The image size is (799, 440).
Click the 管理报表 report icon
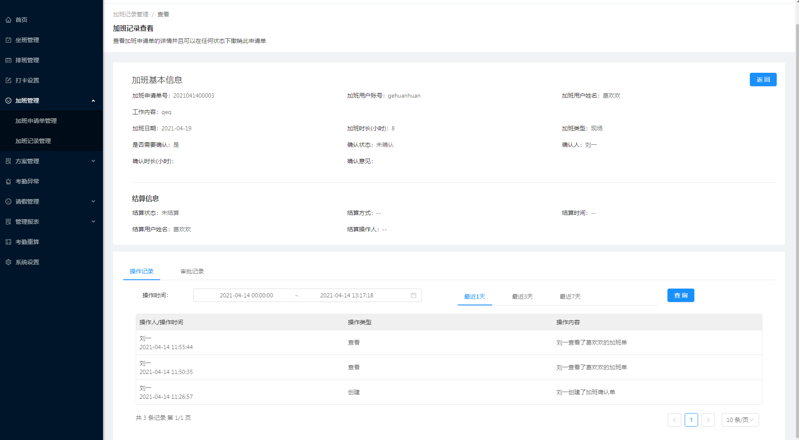[x=8, y=222]
